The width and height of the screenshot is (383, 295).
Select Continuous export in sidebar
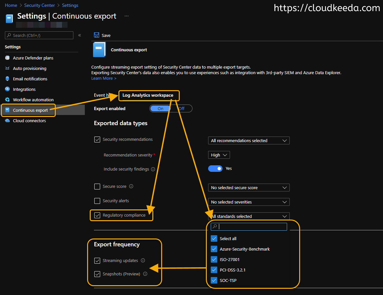click(30, 110)
